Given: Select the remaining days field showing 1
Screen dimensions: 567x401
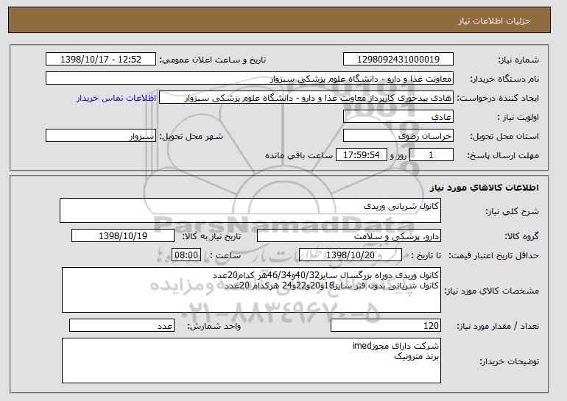Looking at the screenshot, I should pyautogui.click(x=432, y=155).
